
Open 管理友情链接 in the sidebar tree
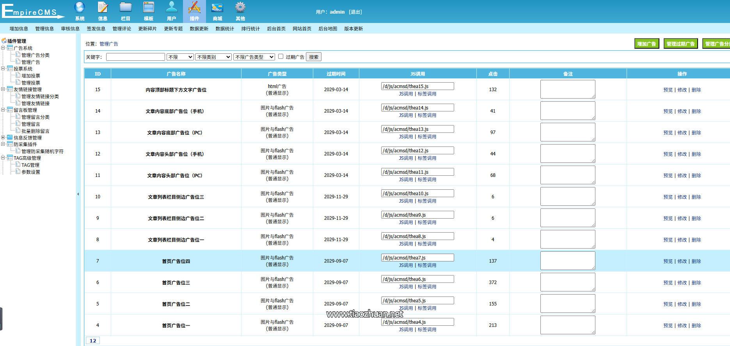[x=35, y=103]
